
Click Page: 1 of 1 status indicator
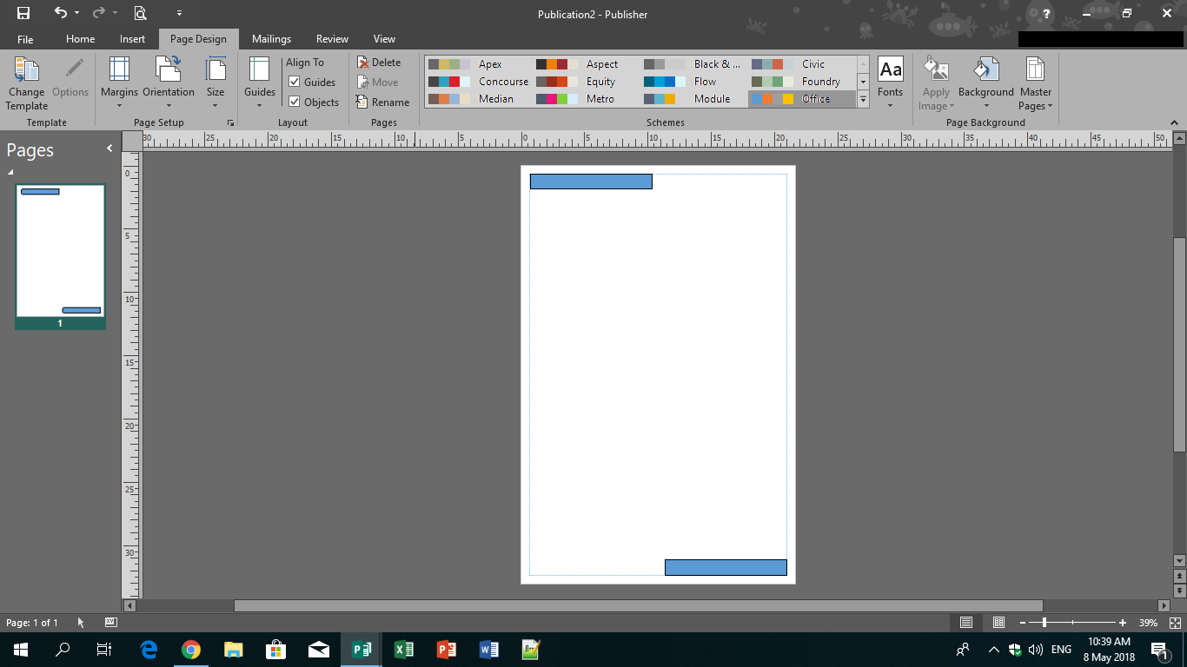32,623
